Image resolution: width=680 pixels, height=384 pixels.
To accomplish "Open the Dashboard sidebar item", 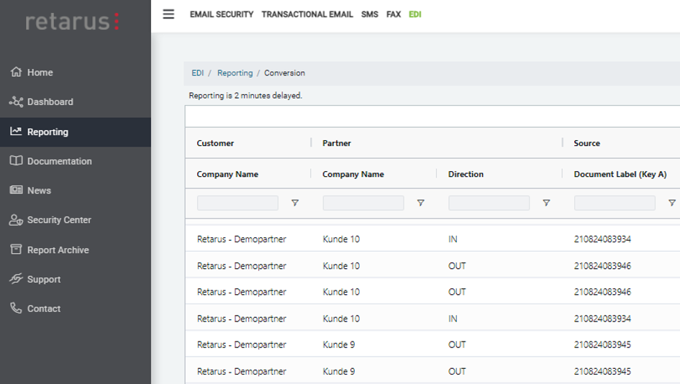I will tap(50, 102).
